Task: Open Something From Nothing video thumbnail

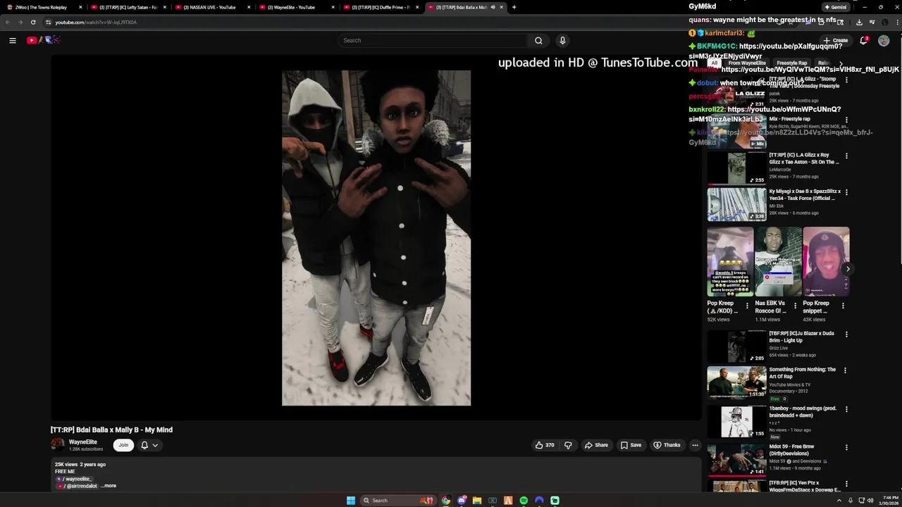Action: 736,382
